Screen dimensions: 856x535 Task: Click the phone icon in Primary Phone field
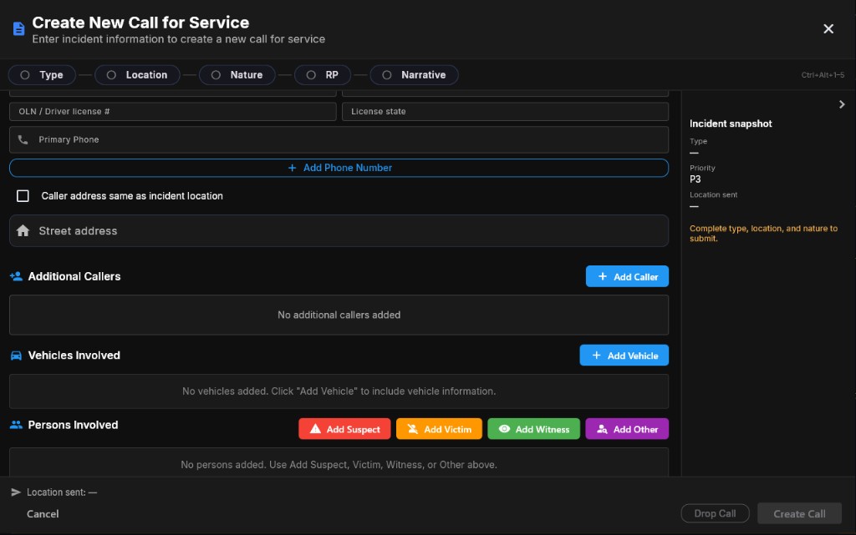coord(23,139)
